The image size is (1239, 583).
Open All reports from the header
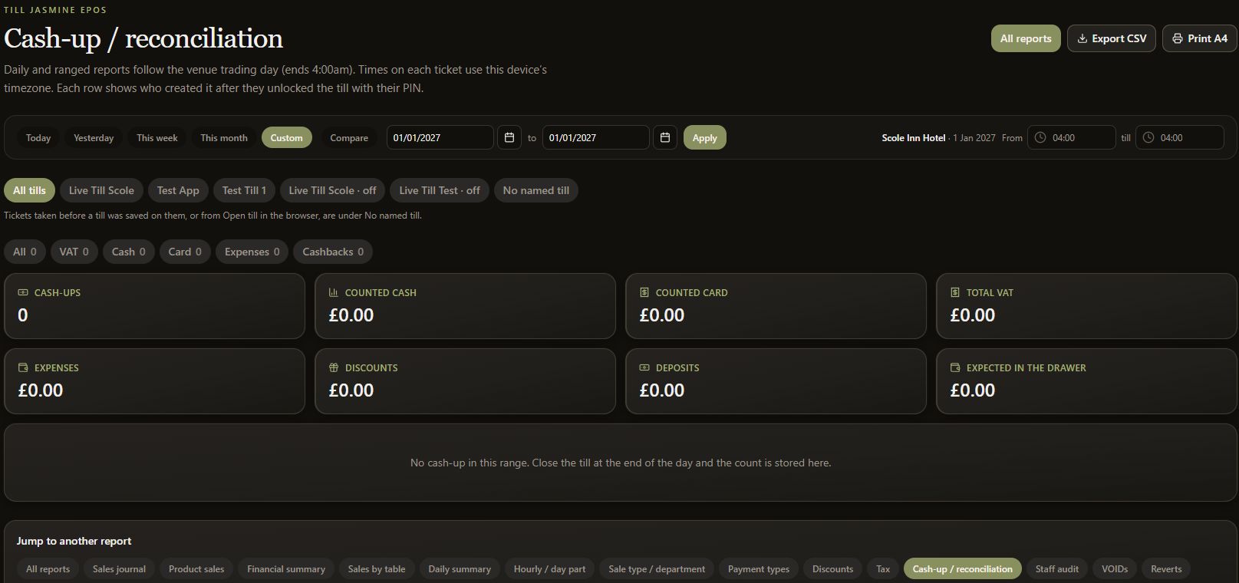click(x=1026, y=38)
